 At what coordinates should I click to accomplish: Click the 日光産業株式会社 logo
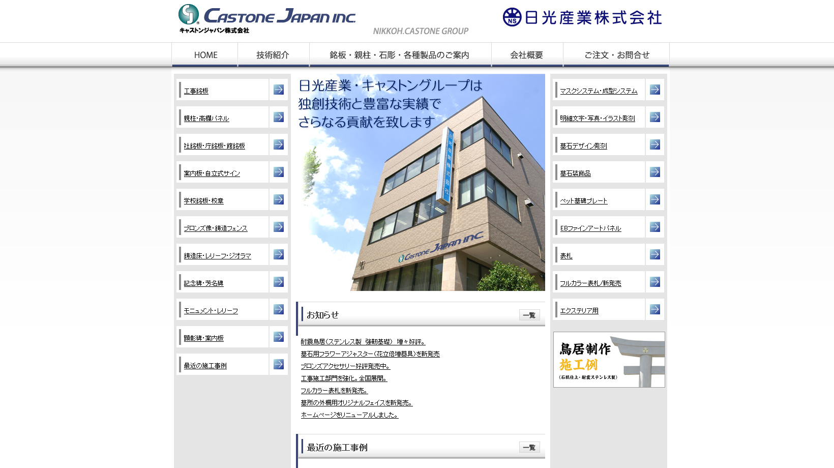pyautogui.click(x=582, y=17)
